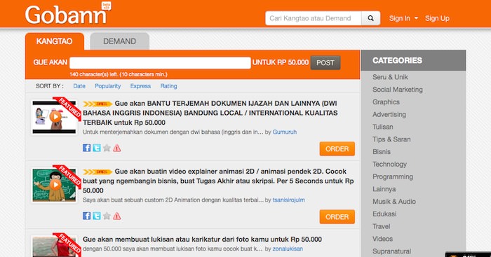This screenshot has width=491, height=257.
Task: Report the video explainer listing via the warning icon
Action: (117, 216)
